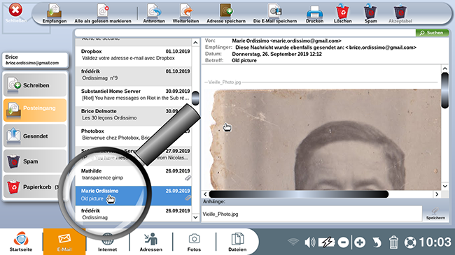Click the email body vertical scrollbar handle

pos(444,91)
